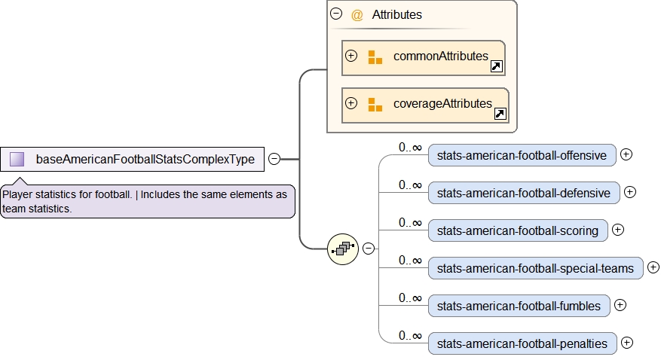Select the stats-american-football-penalties element
This screenshot has height=360, width=661.
pos(522,343)
